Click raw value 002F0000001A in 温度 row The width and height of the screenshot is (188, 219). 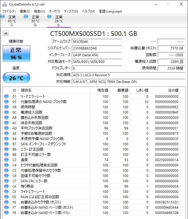click(167, 160)
